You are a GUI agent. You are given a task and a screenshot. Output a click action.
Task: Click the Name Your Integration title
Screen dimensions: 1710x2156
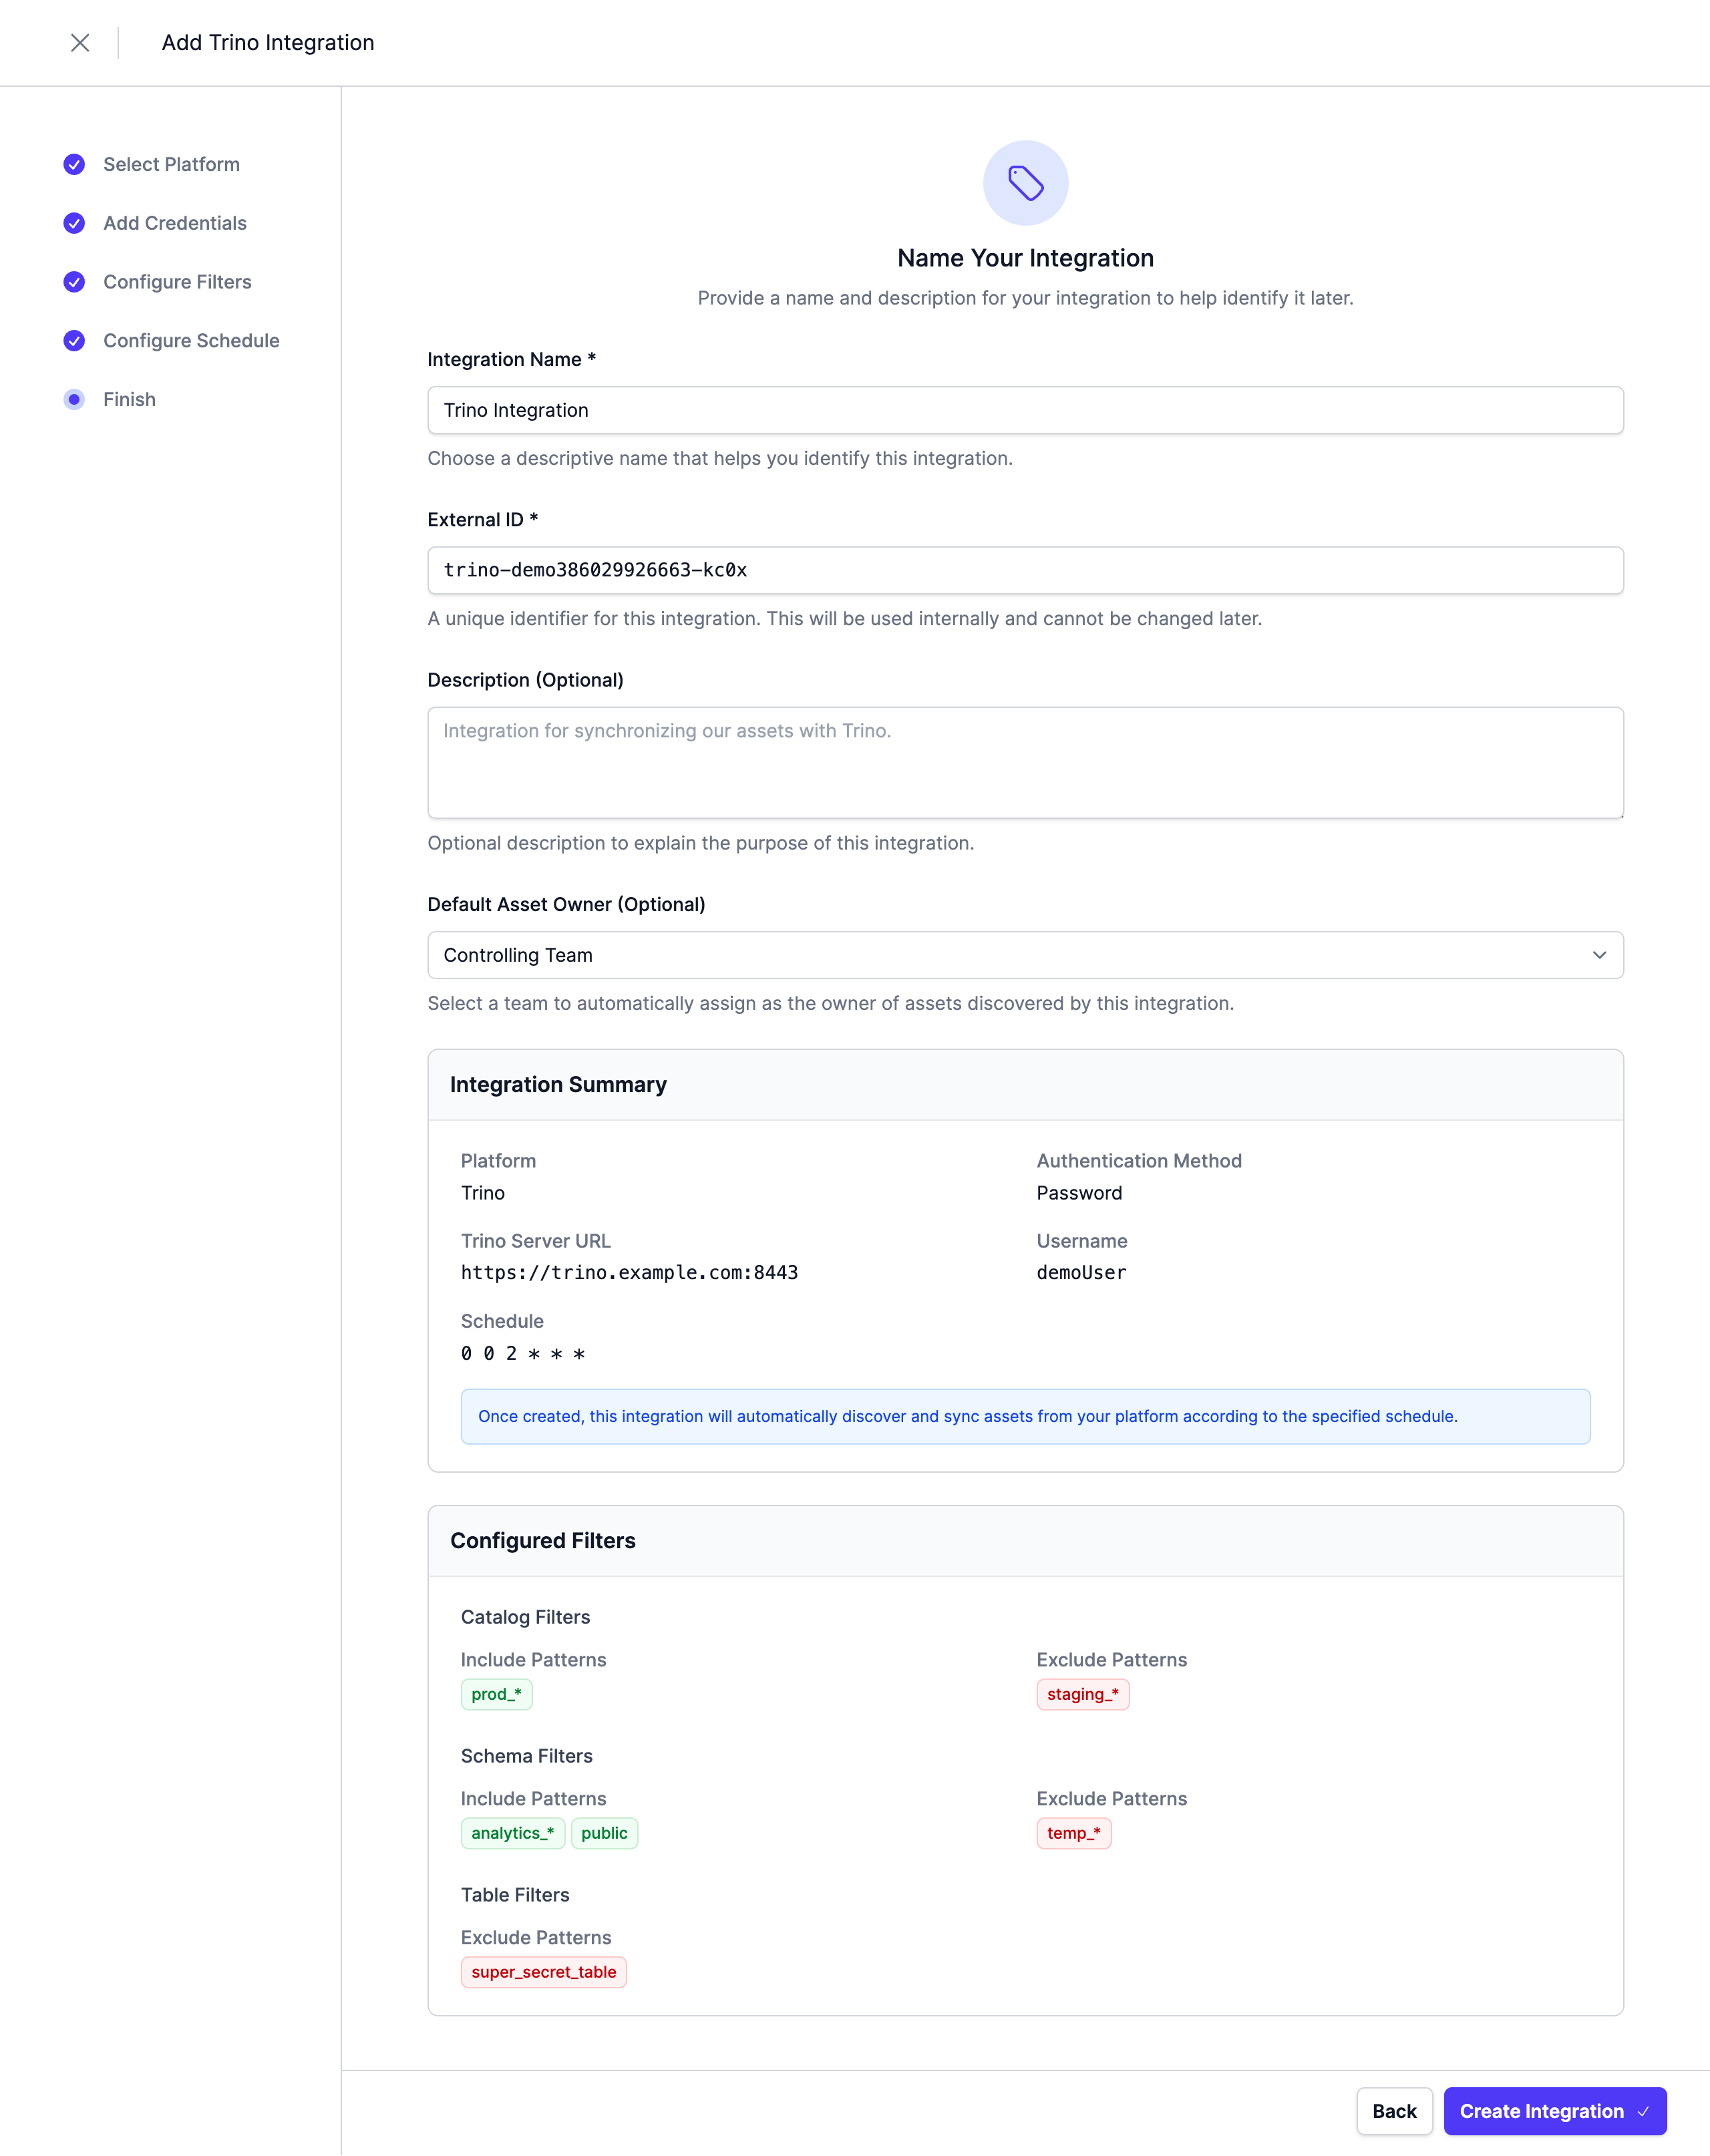point(1025,258)
